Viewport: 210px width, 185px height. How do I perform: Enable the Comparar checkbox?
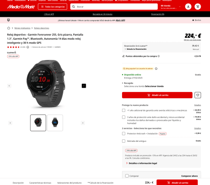(127, 176)
